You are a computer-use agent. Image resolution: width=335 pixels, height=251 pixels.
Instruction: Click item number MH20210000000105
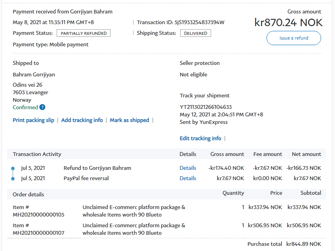38,215
